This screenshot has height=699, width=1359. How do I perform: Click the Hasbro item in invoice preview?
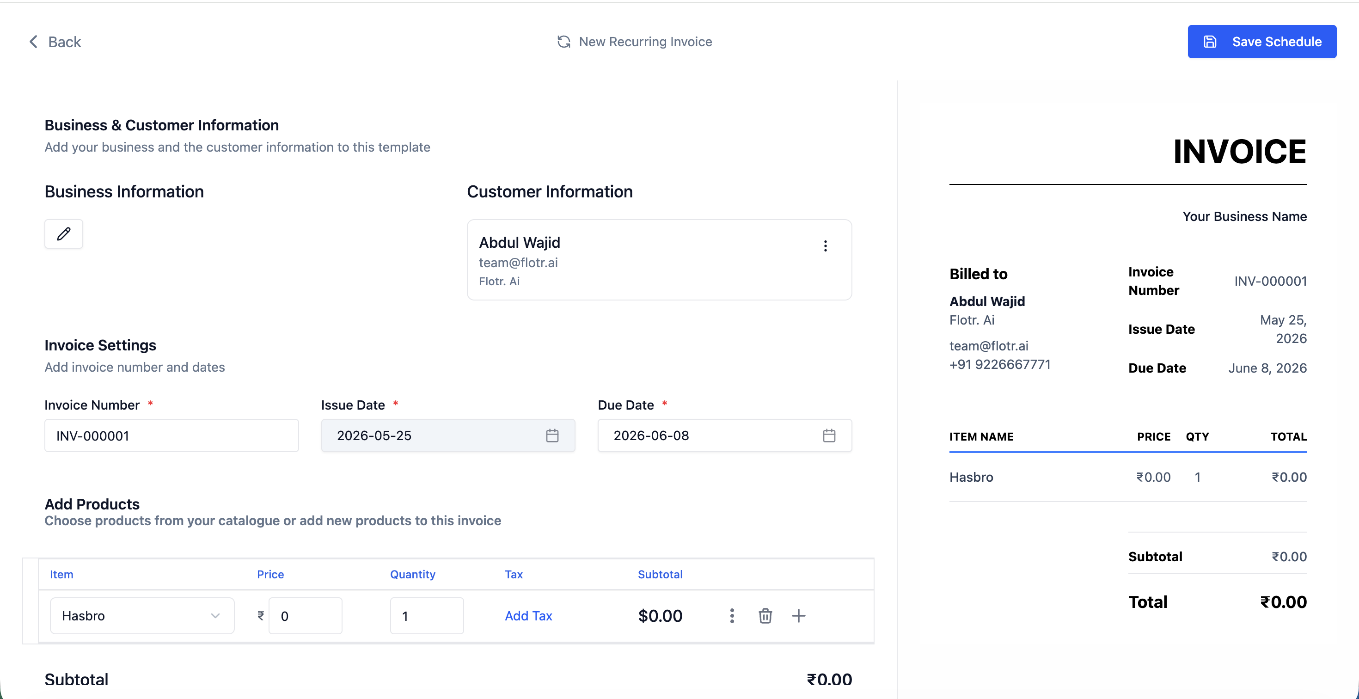coord(971,477)
